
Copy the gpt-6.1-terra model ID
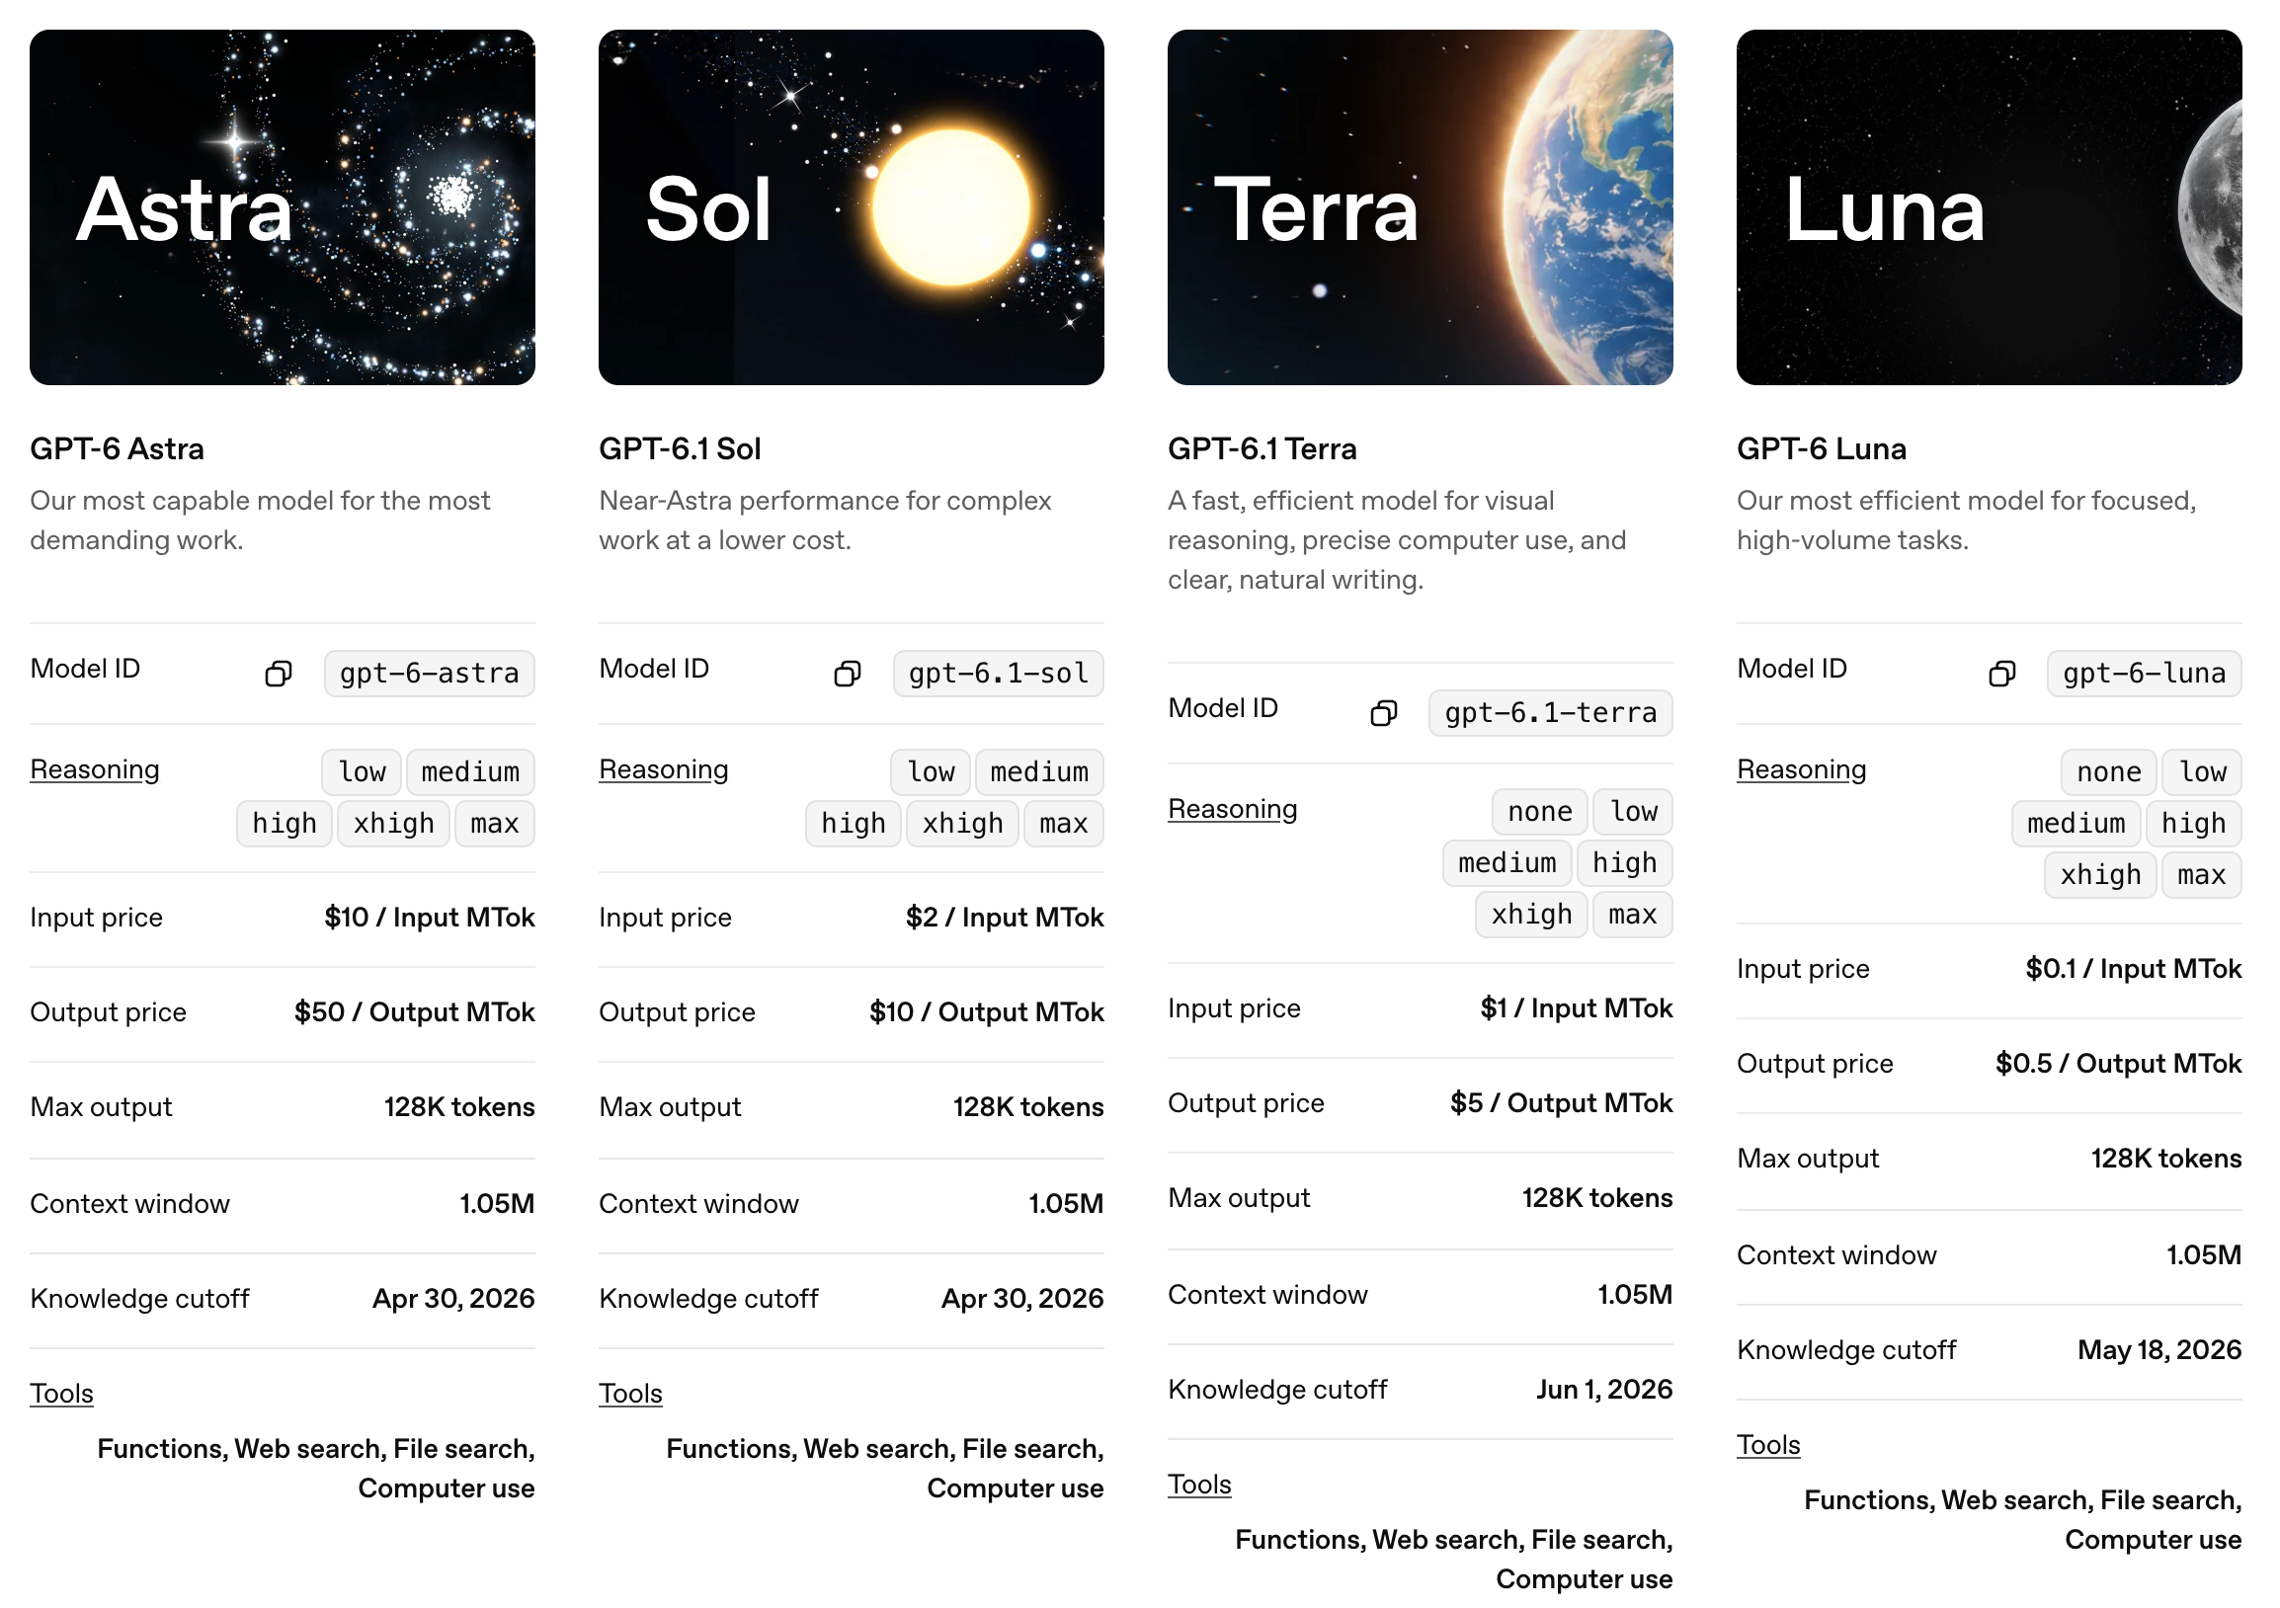click(1383, 714)
